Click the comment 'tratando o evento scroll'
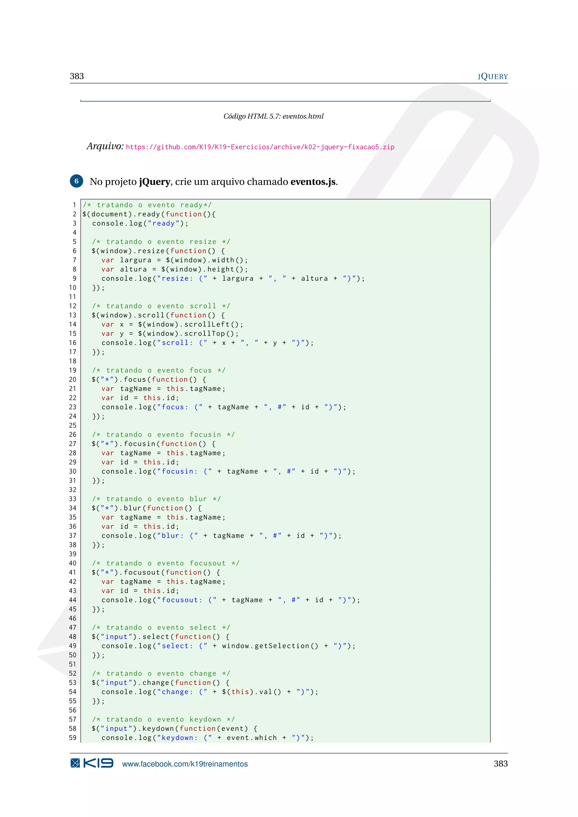This screenshot has width=578, height=817. click(161, 306)
